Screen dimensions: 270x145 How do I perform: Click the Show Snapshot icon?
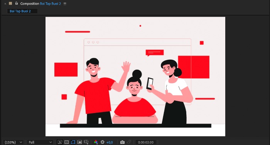pyautogui.click(x=129, y=142)
